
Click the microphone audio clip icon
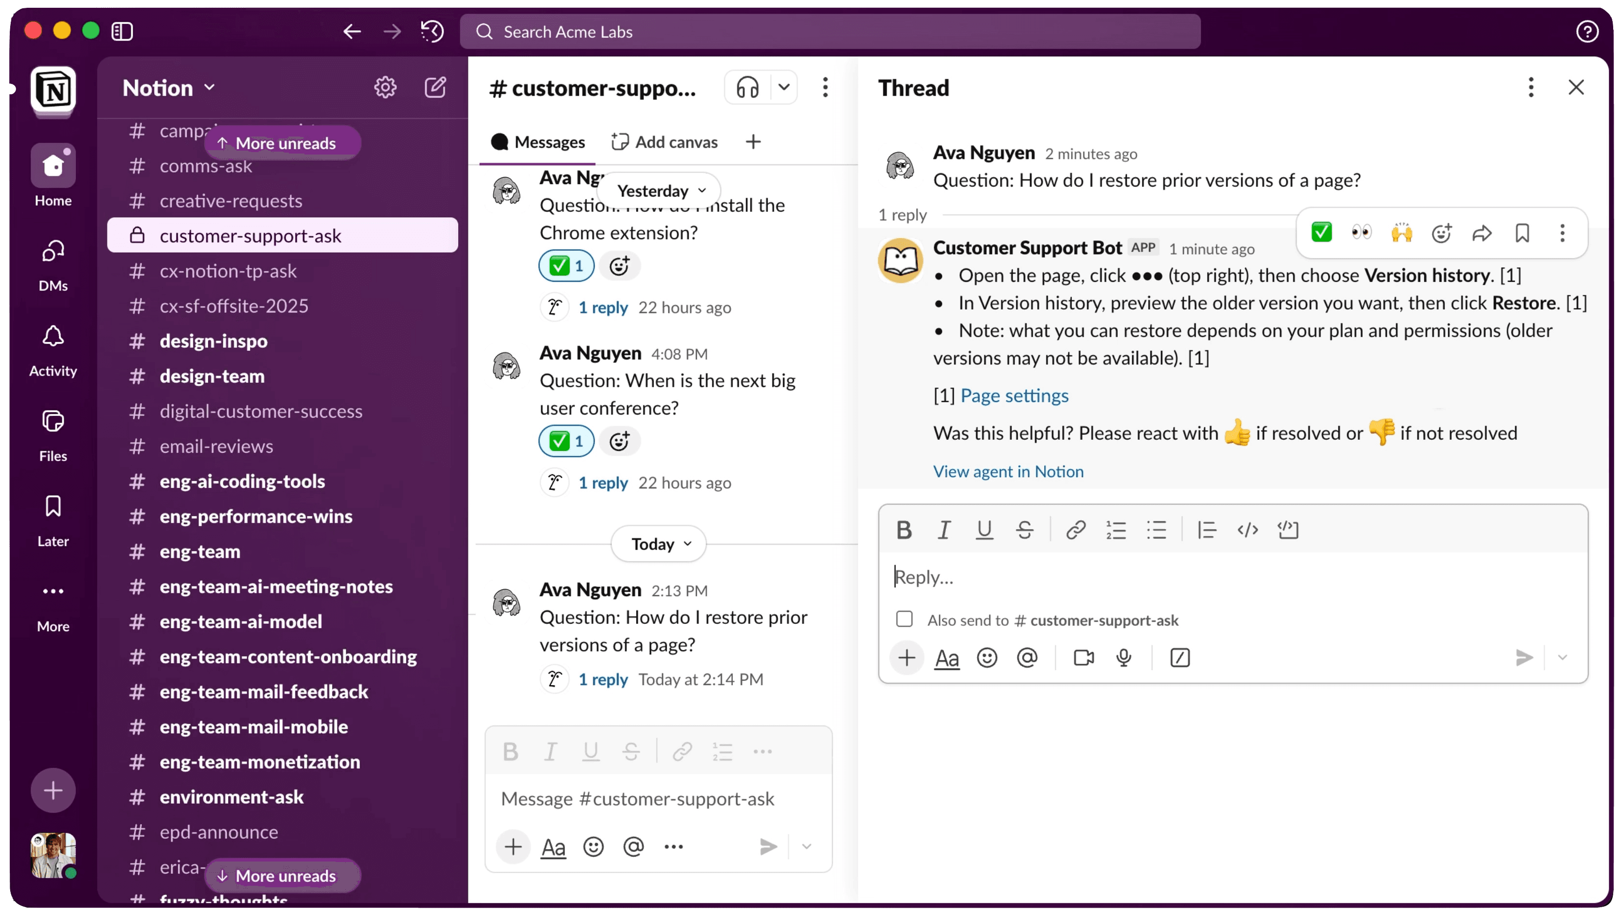(1124, 658)
